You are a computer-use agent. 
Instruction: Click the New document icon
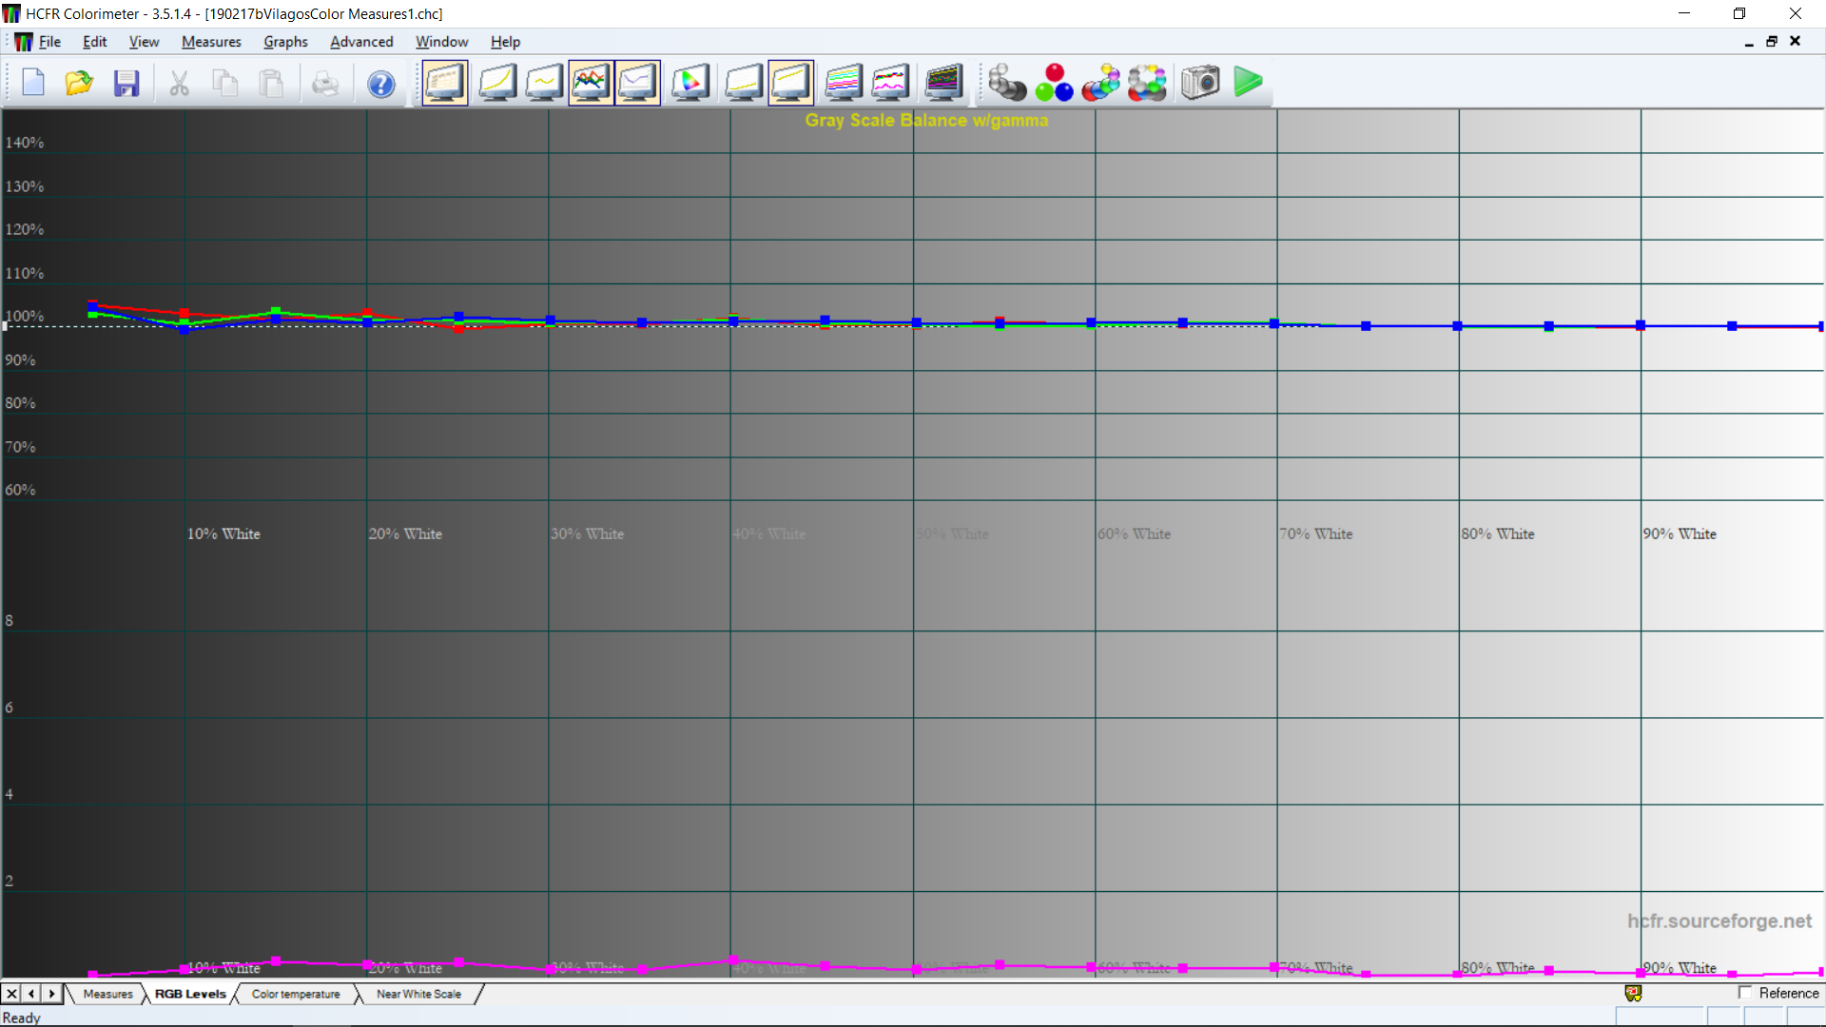pyautogui.click(x=33, y=84)
